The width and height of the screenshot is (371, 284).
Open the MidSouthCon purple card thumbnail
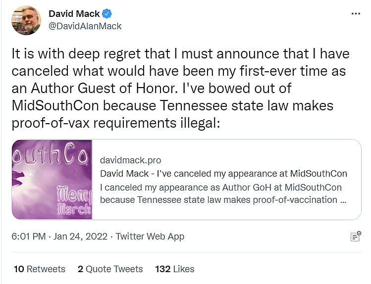tap(52, 179)
